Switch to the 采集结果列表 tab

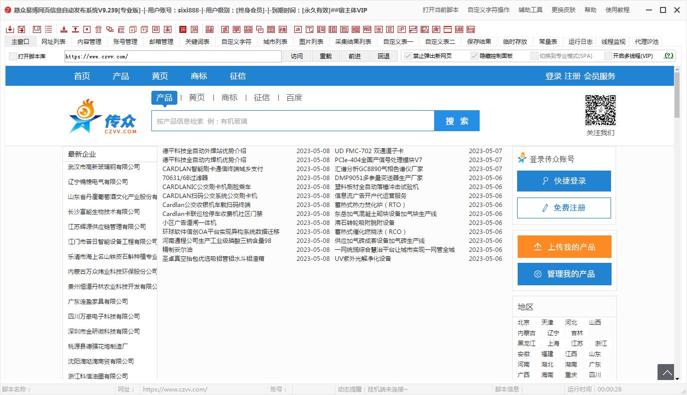[353, 42]
